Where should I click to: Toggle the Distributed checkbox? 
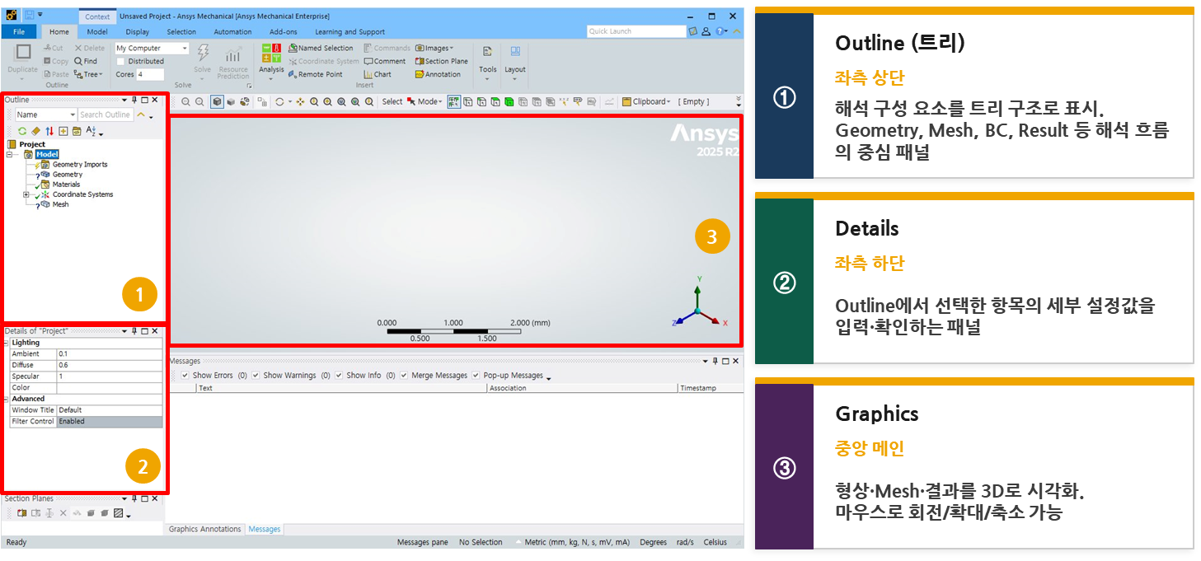(x=121, y=61)
